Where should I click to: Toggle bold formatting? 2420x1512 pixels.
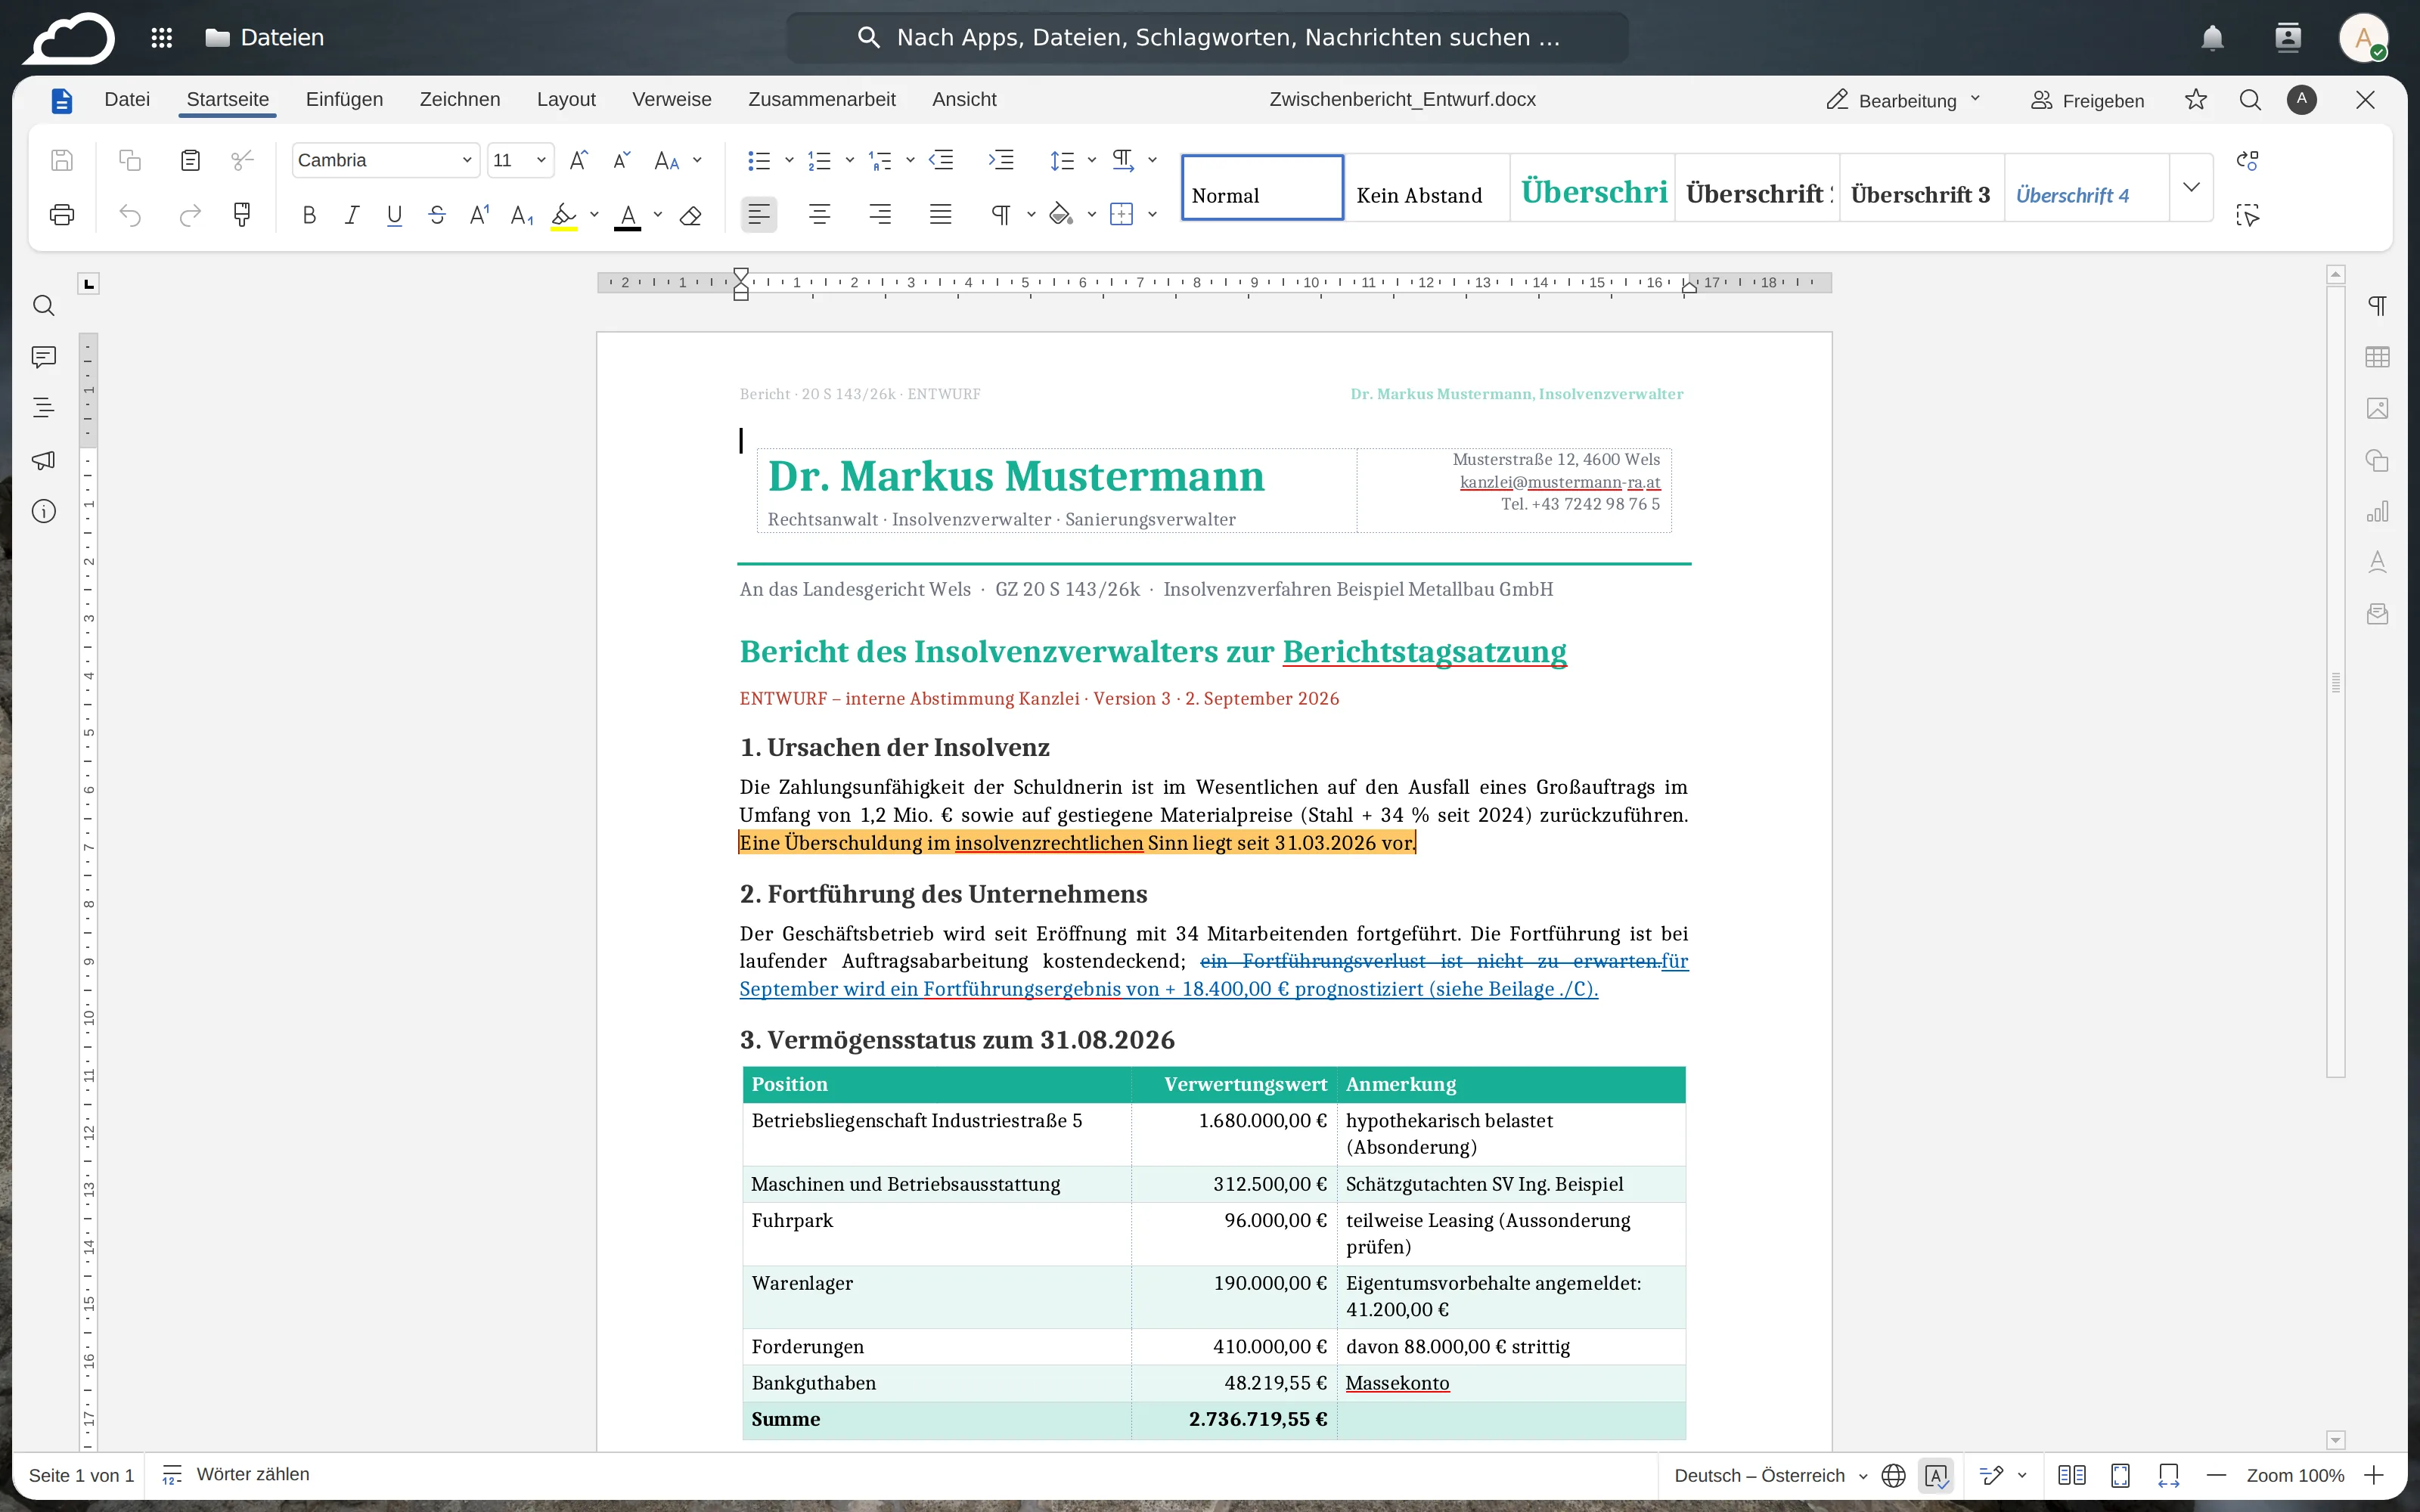pos(309,215)
